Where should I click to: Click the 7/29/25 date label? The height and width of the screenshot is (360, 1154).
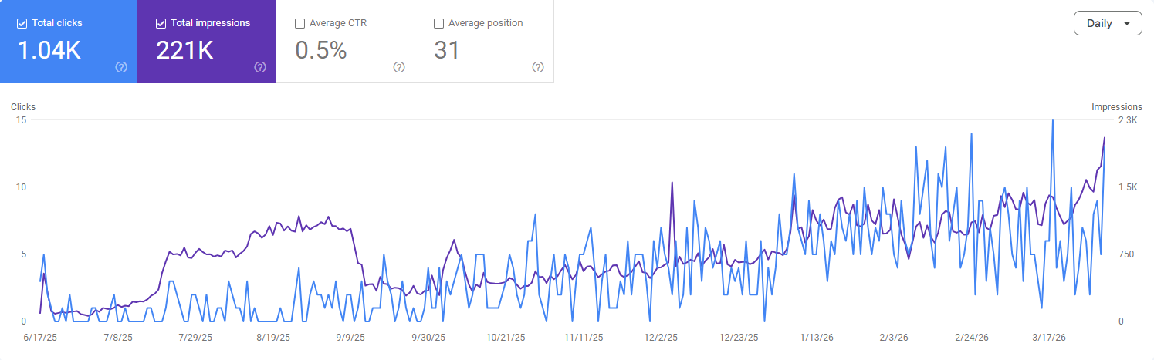[194, 338]
